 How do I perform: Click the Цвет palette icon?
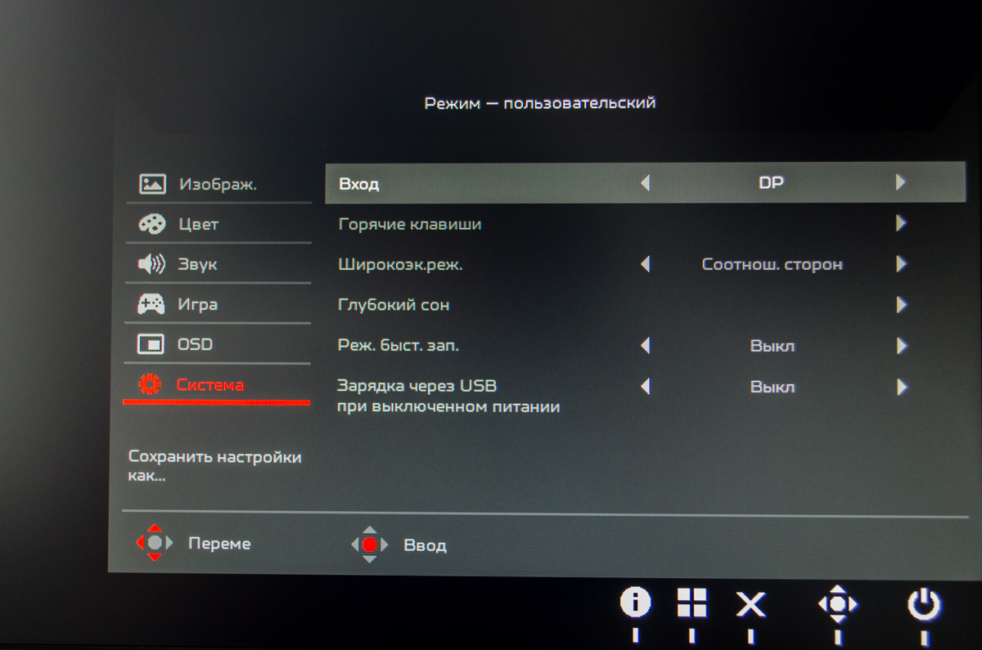point(151,224)
